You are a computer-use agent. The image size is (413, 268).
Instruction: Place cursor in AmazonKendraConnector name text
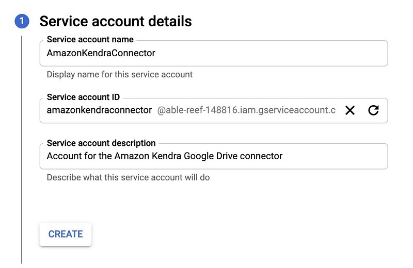(101, 53)
